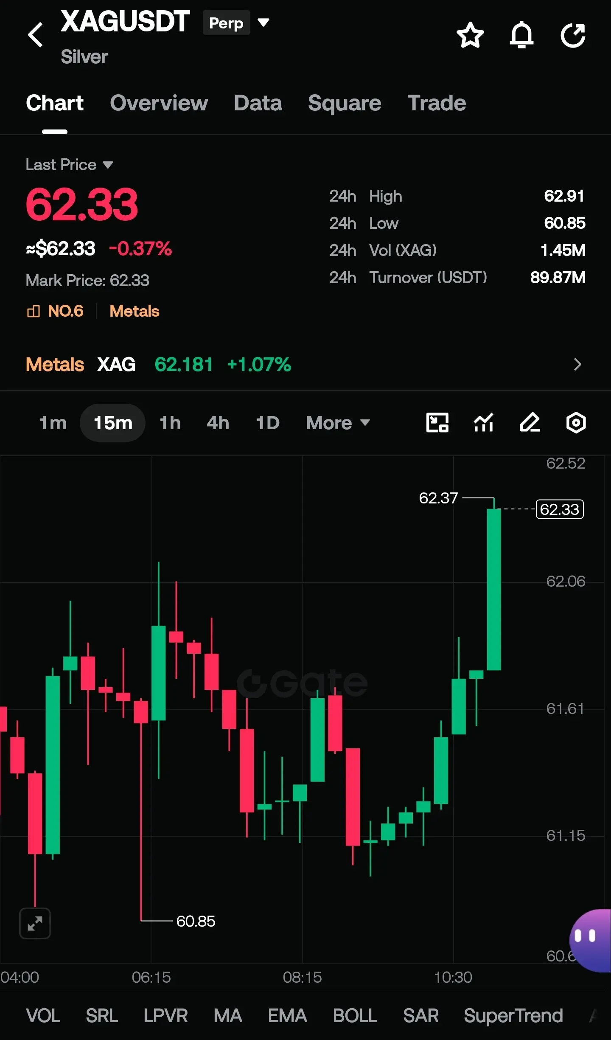Tap the large red 62.33 last price

click(81, 205)
